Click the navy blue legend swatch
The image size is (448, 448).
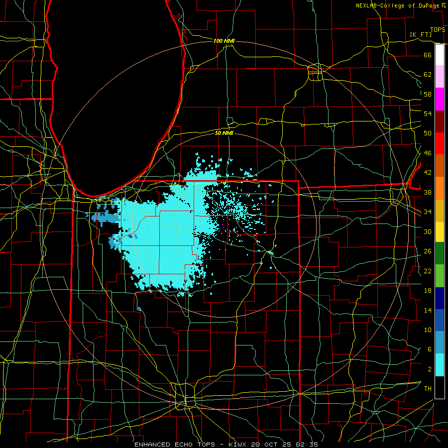[x=440, y=298]
